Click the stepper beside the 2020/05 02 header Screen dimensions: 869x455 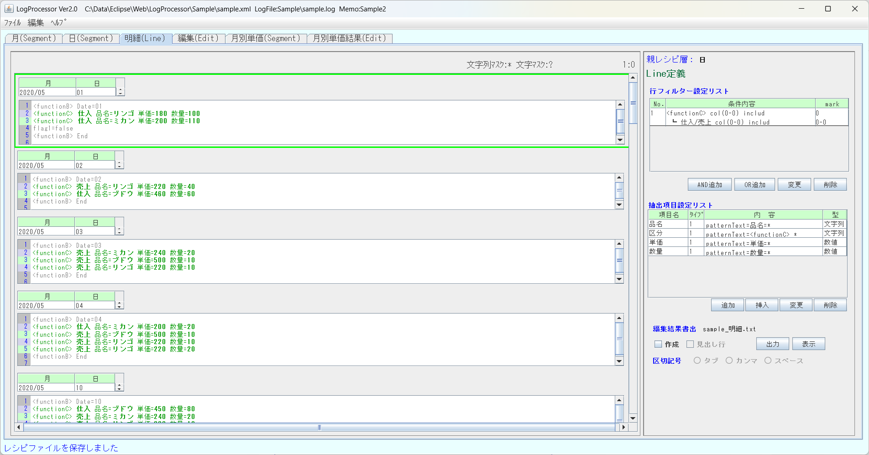pyautogui.click(x=120, y=165)
